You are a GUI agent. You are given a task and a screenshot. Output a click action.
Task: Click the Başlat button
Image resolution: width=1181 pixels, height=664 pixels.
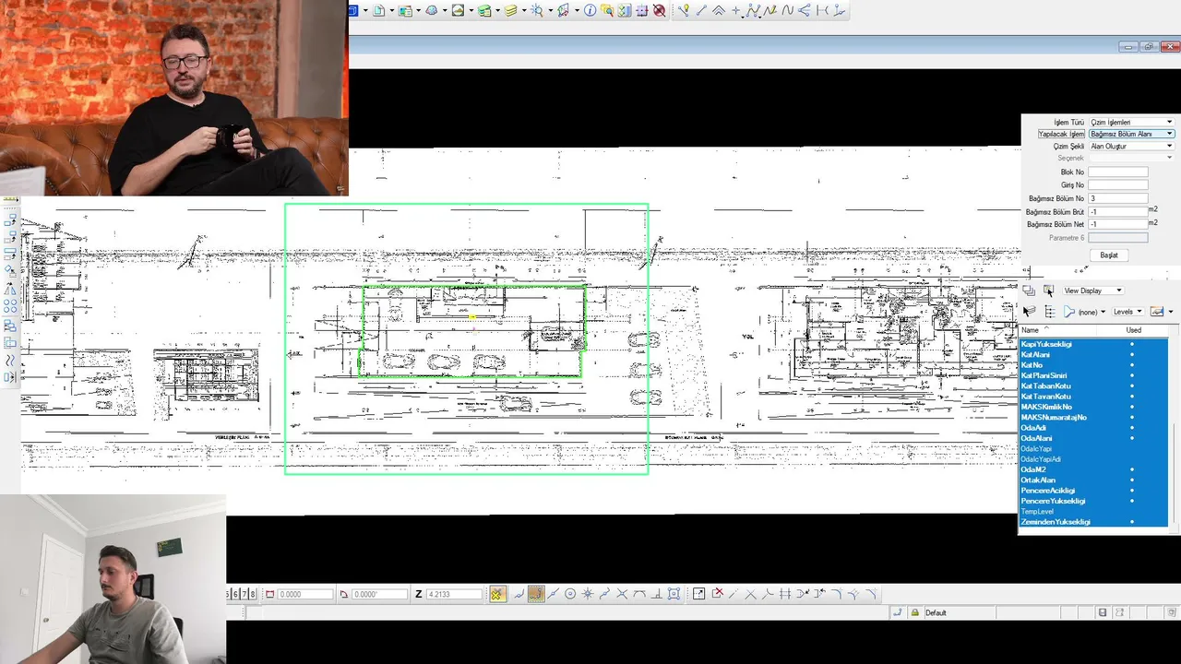1109,255
